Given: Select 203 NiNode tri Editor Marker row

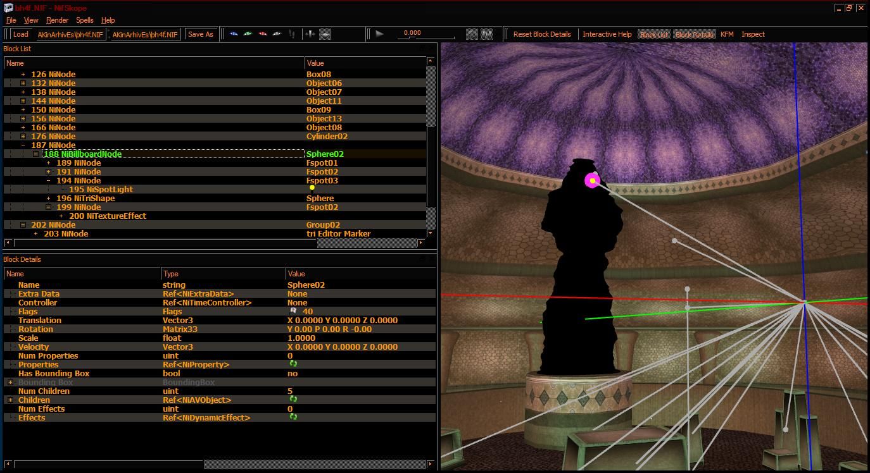Looking at the screenshot, I should 215,233.
